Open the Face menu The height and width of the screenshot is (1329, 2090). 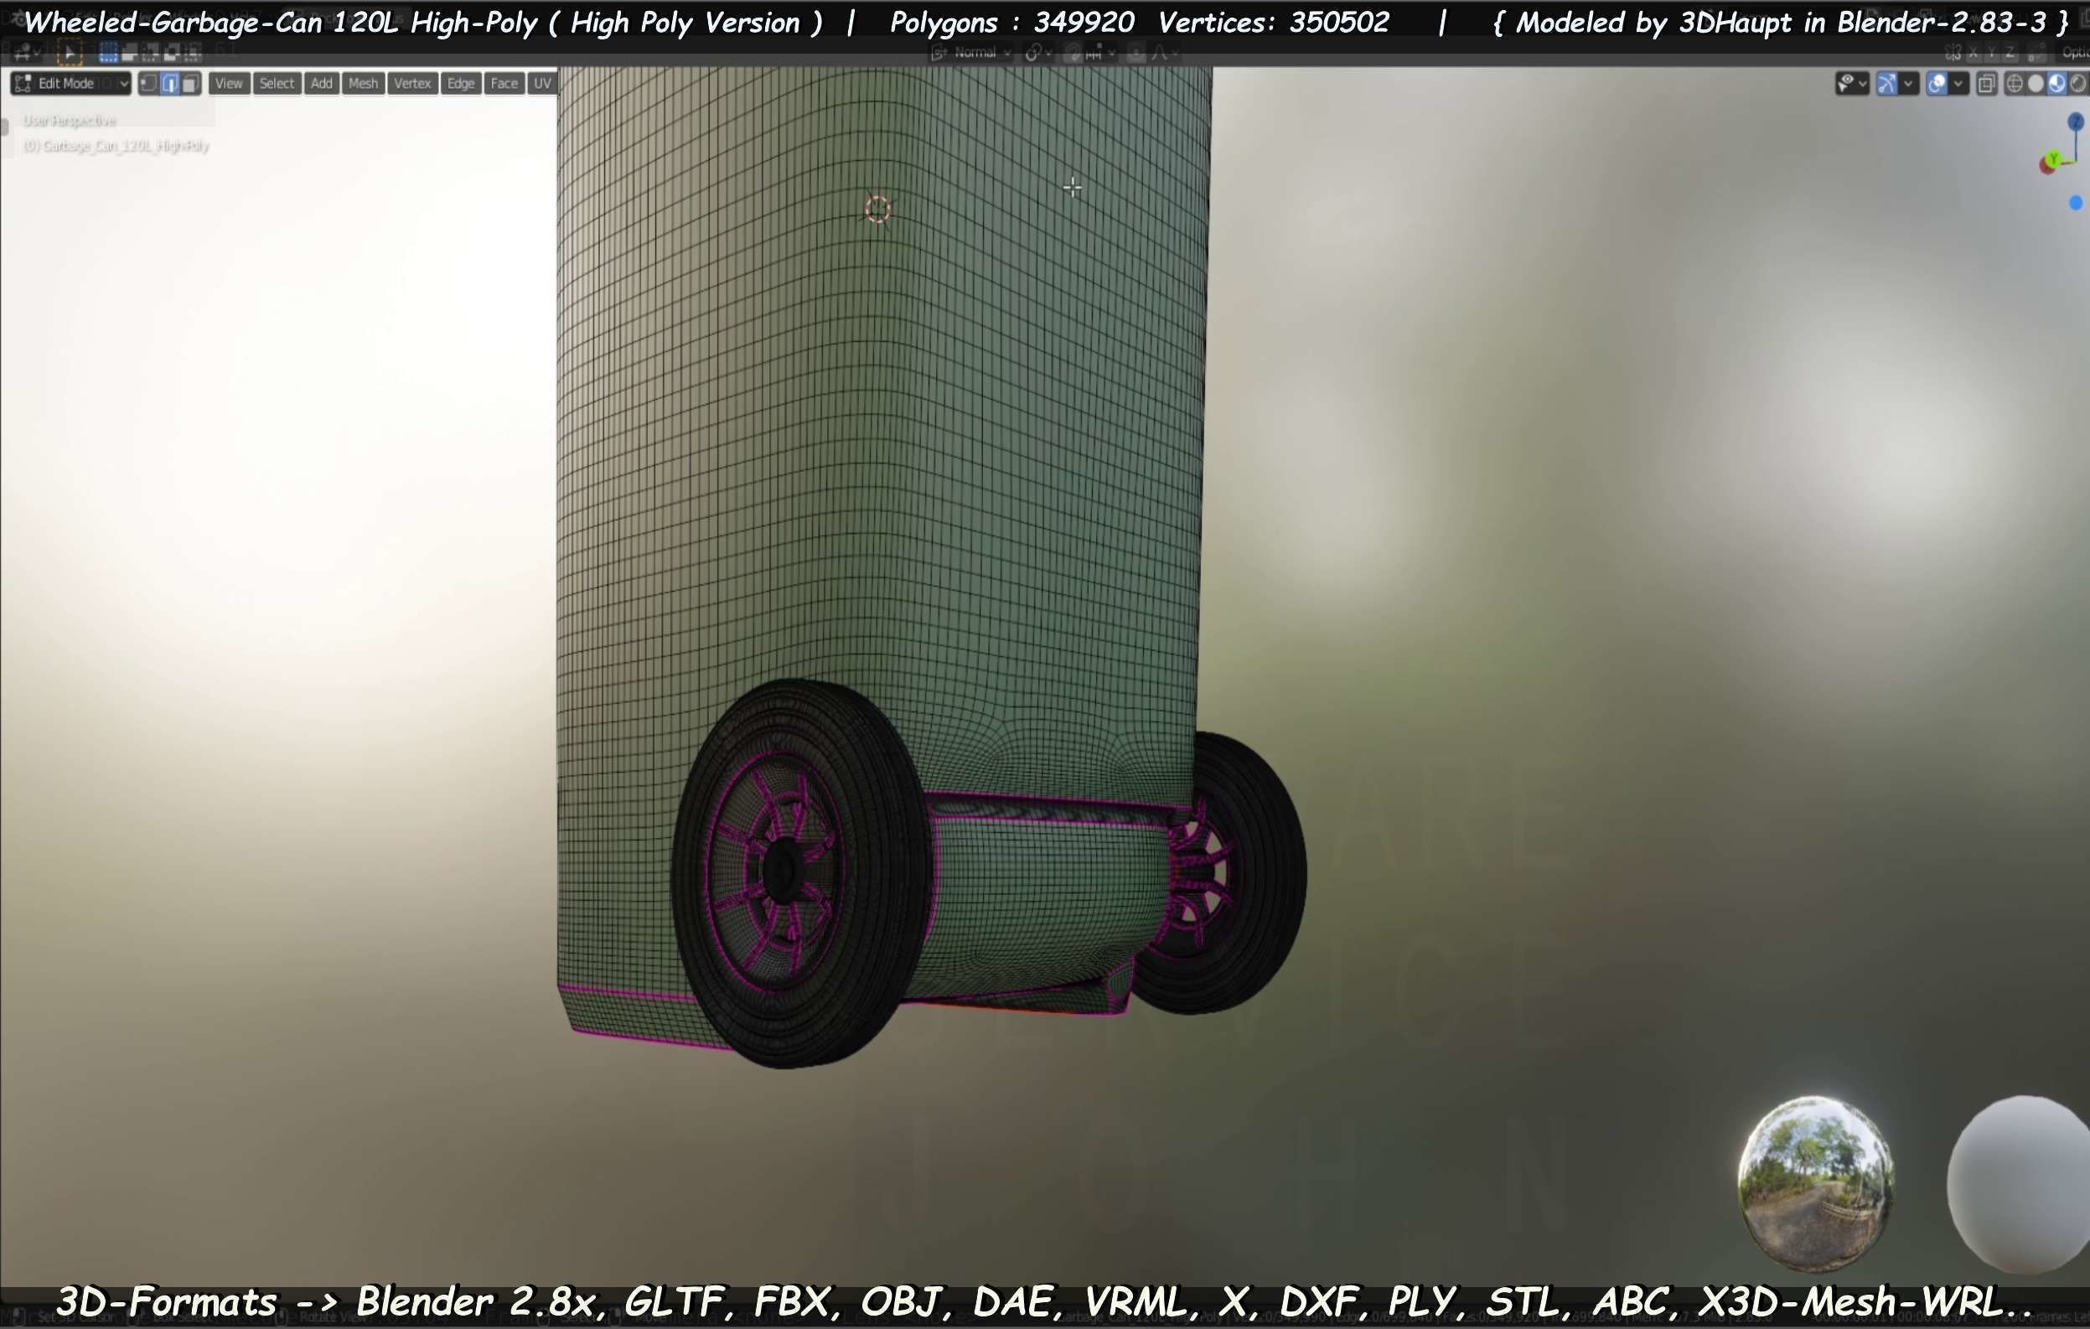[504, 83]
